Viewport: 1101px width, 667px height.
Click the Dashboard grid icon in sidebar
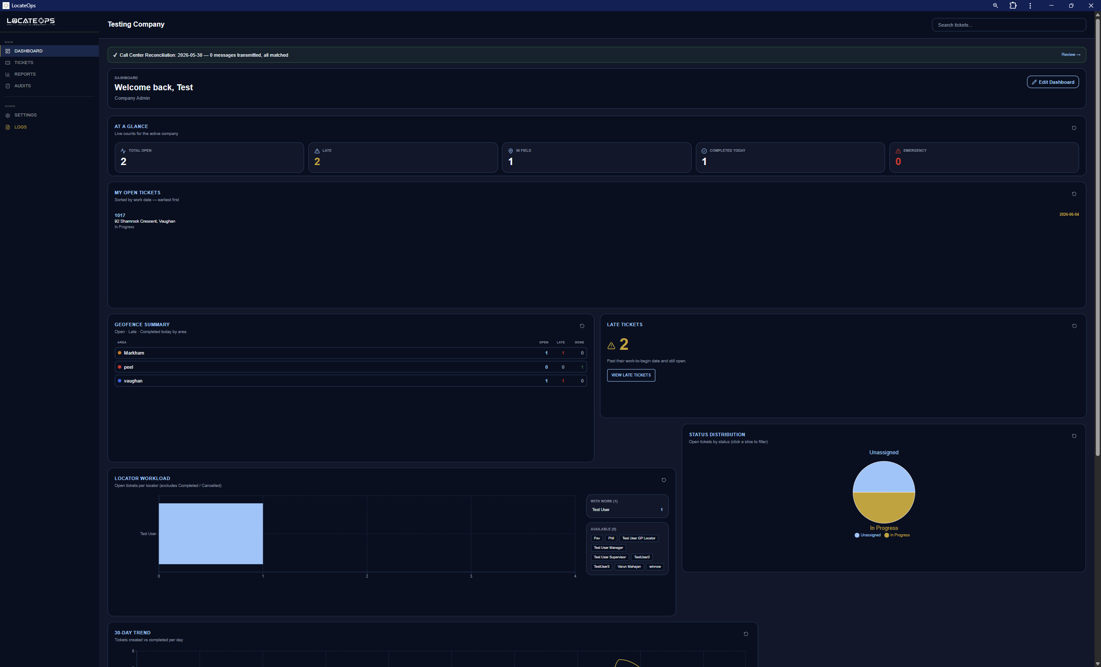pos(8,51)
